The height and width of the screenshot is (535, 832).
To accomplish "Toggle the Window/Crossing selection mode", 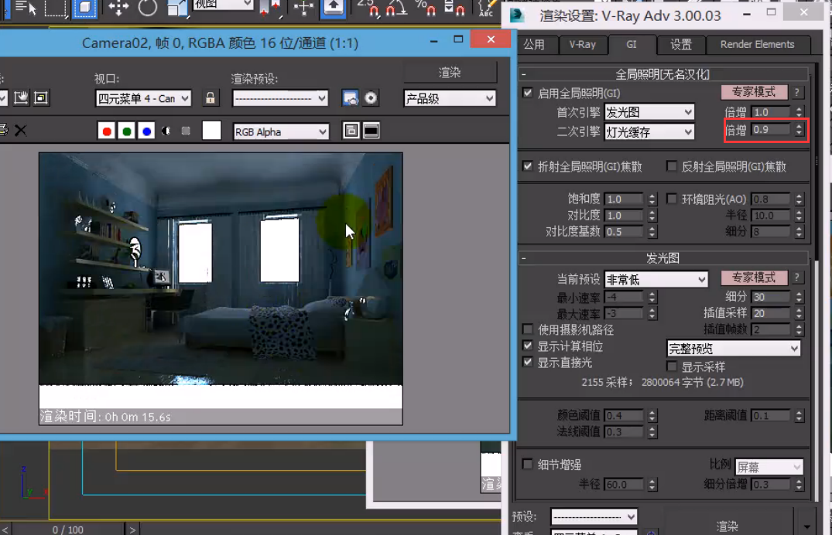I will coord(84,8).
